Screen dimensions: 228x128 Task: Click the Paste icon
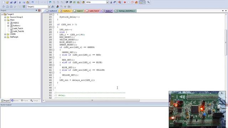point(27,2)
